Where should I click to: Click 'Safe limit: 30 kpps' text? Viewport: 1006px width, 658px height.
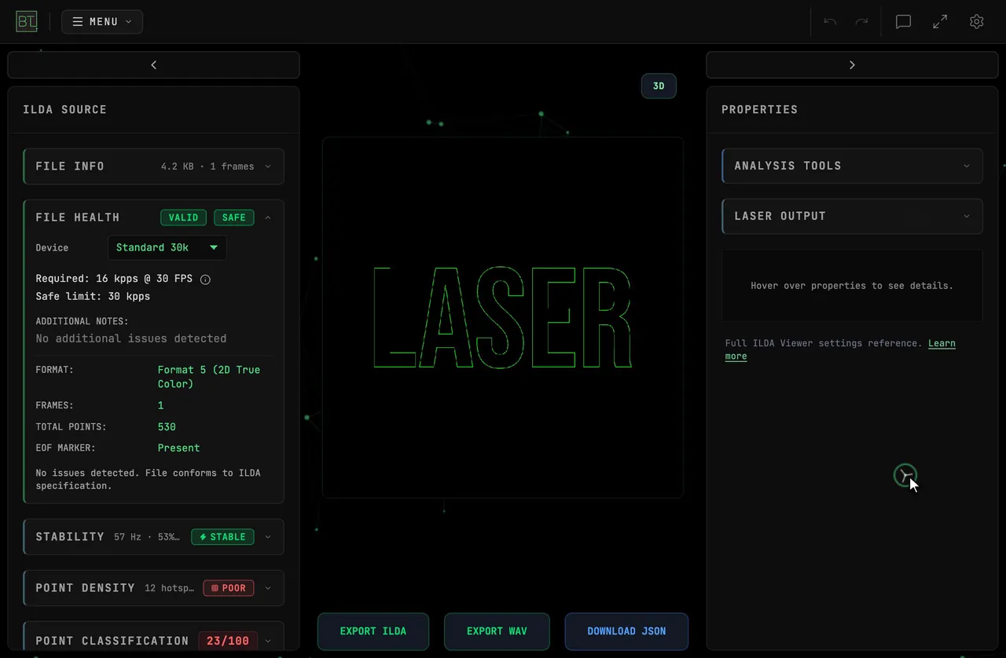tap(93, 297)
